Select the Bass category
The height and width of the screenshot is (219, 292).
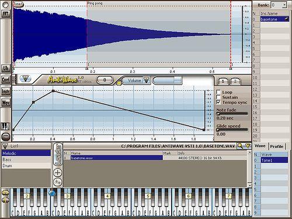tap(26, 160)
